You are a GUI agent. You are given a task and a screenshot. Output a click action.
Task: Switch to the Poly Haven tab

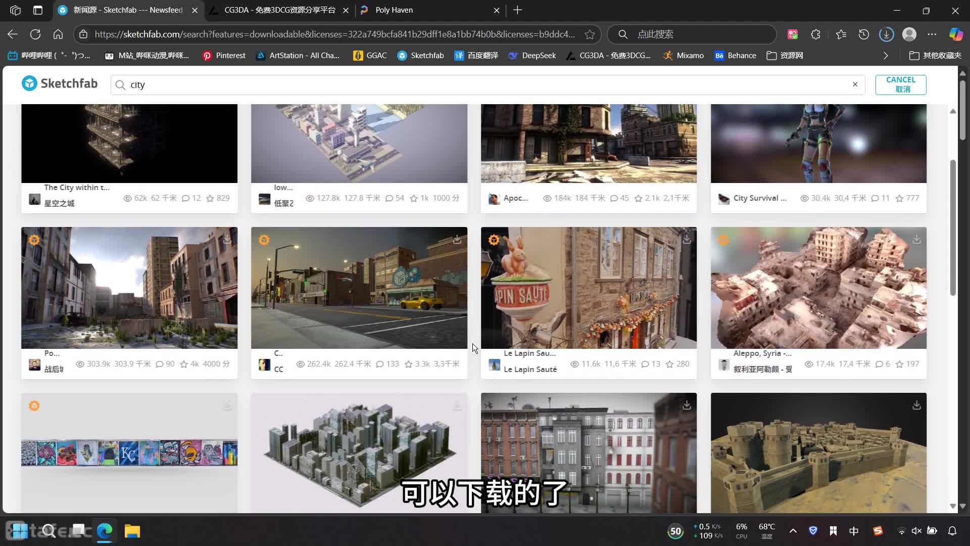pyautogui.click(x=430, y=10)
